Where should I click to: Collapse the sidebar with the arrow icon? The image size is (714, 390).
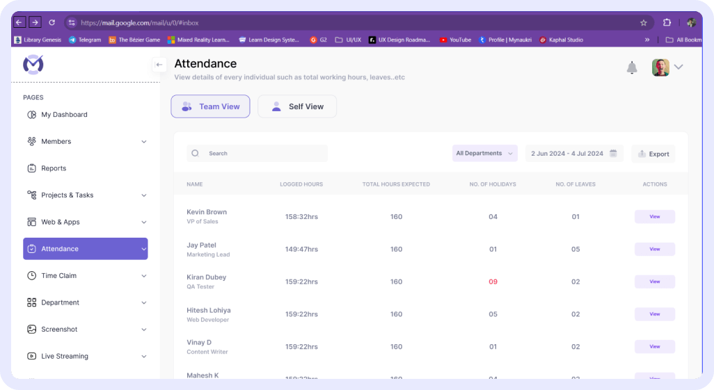point(159,65)
